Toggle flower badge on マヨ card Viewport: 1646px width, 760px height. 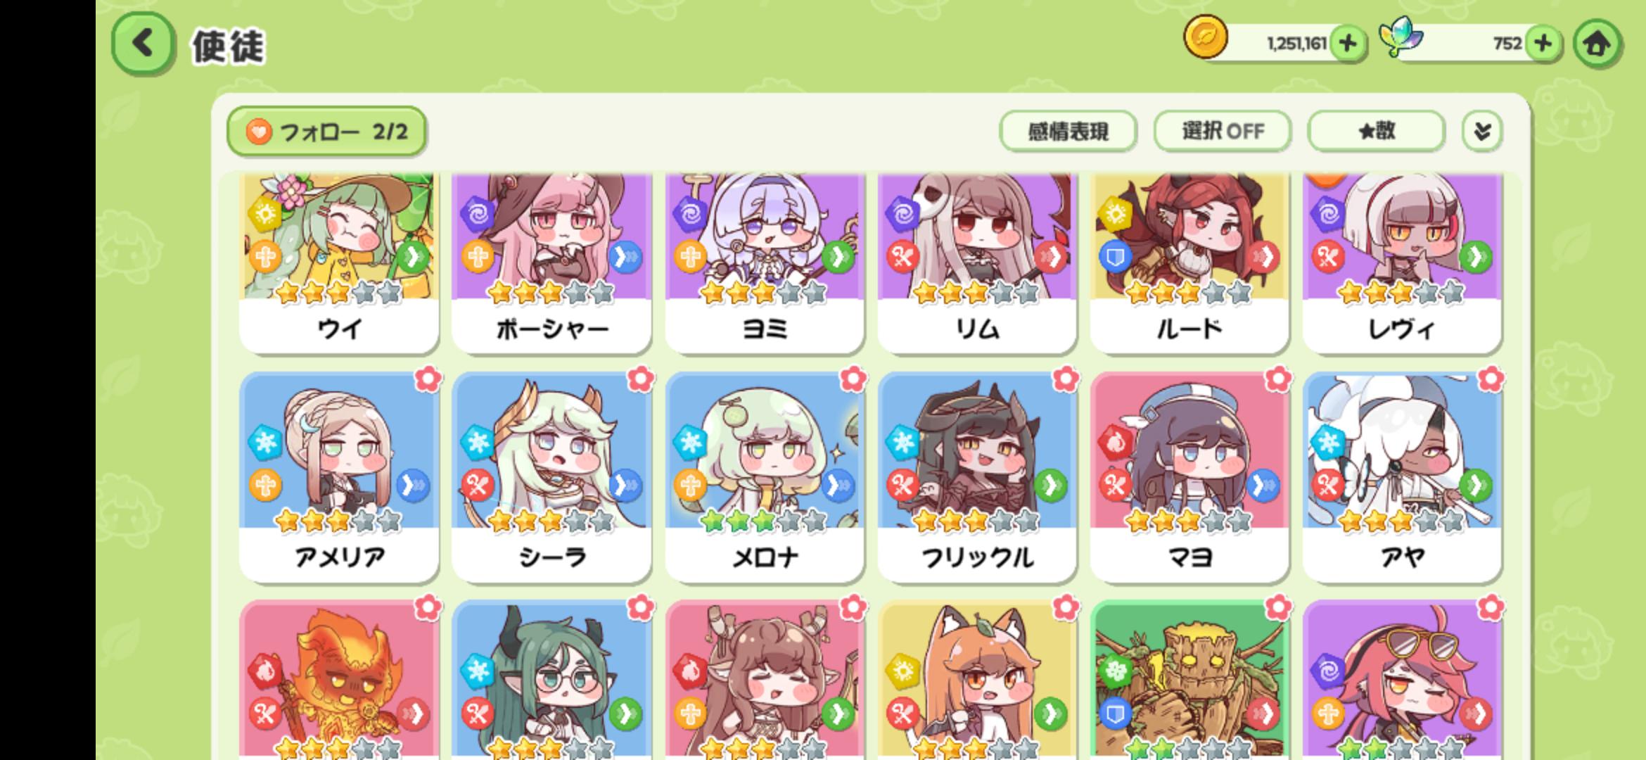(x=1277, y=380)
